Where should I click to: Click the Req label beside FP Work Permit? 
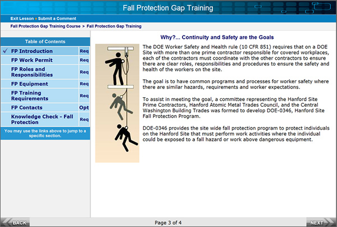tap(84, 60)
